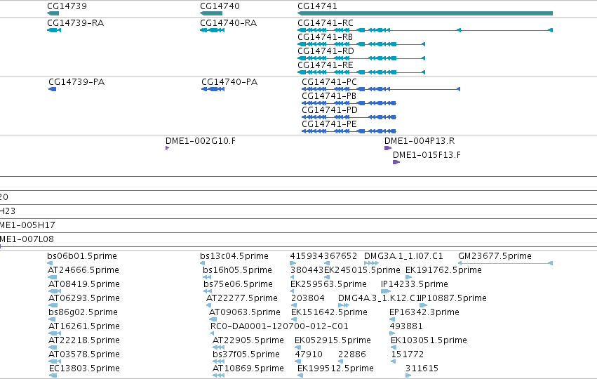The image size is (597, 379).
Task: Select transcript CG14741-RE
Action: coord(326,65)
